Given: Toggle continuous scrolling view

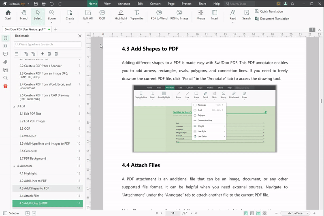Looking at the screenshot, I should [258, 213].
